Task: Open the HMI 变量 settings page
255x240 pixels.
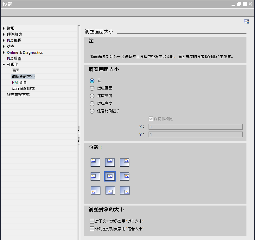Action: pos(19,83)
